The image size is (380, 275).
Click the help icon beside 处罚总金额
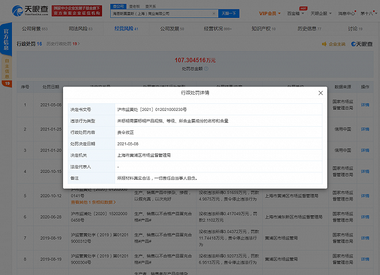206,68
